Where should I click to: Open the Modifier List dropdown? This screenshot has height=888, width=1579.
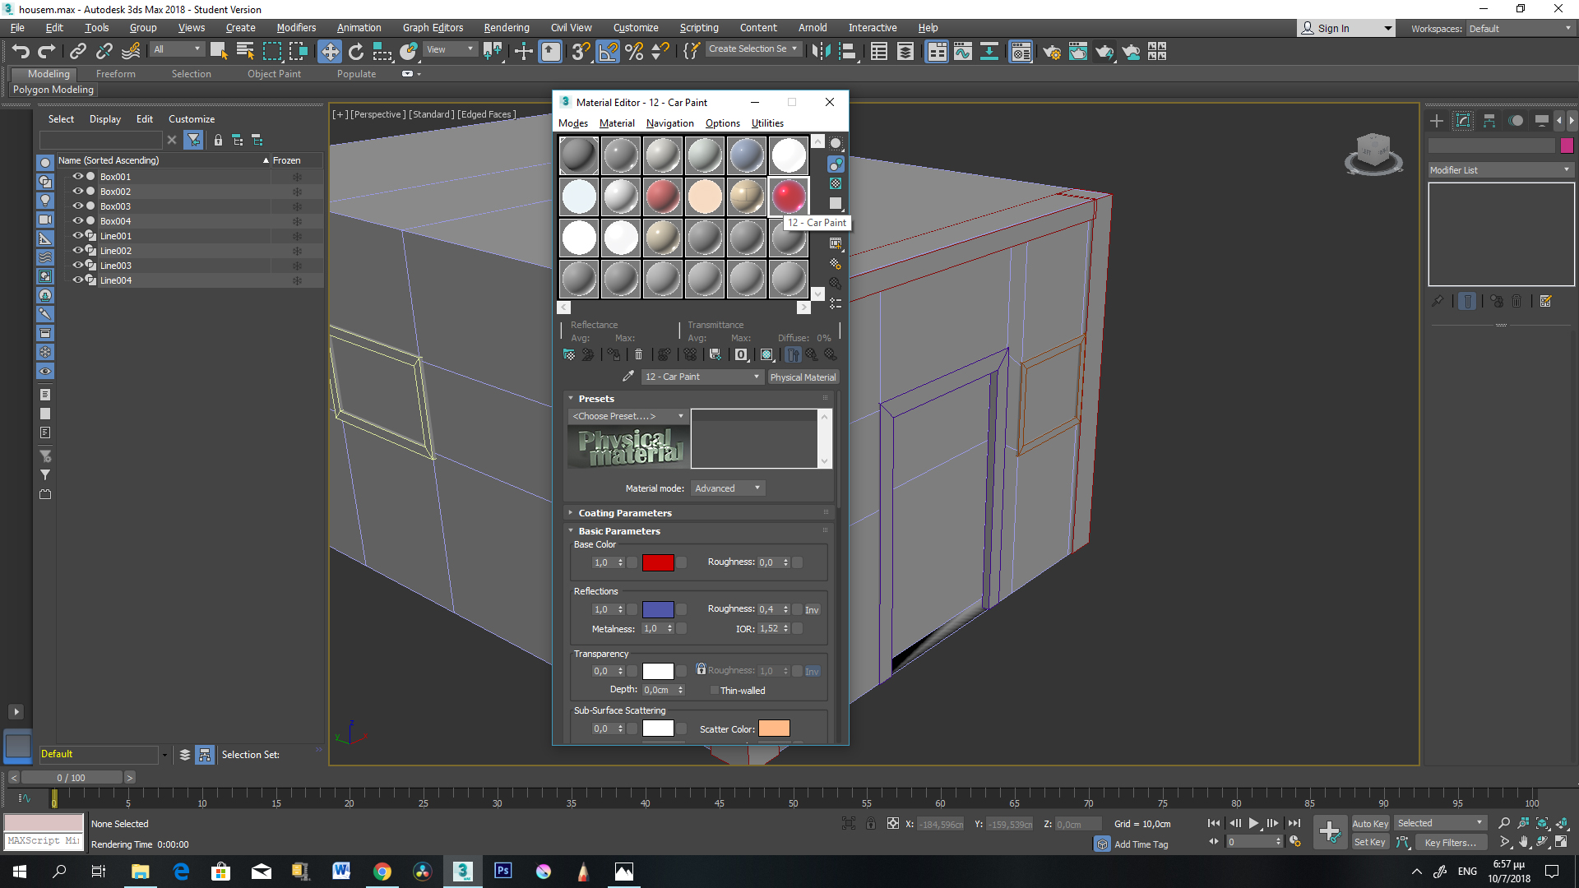[x=1500, y=170]
